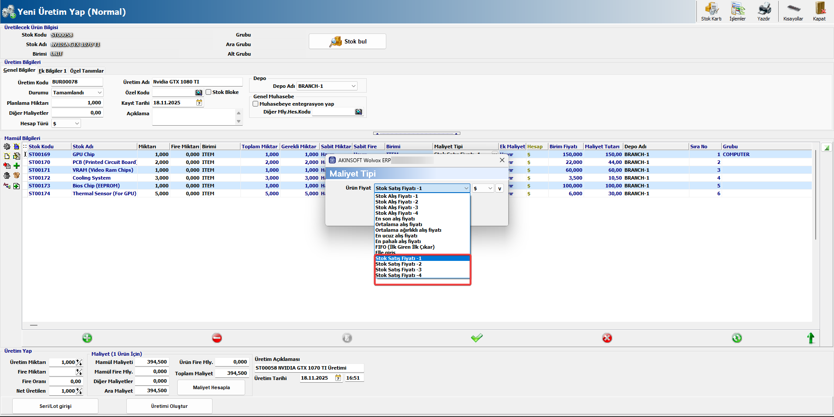Click the red minus delete row button
This screenshot has height=417, width=834.
(217, 338)
